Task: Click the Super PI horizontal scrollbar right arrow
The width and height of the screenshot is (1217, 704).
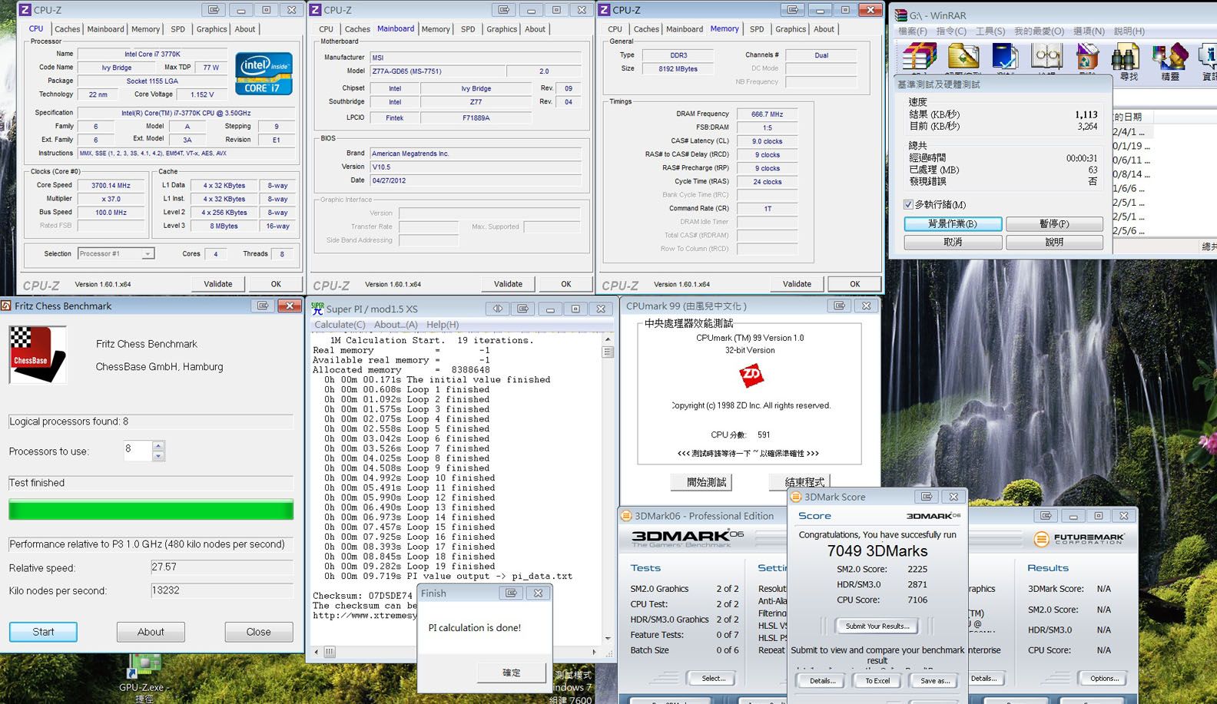Action: click(x=594, y=653)
